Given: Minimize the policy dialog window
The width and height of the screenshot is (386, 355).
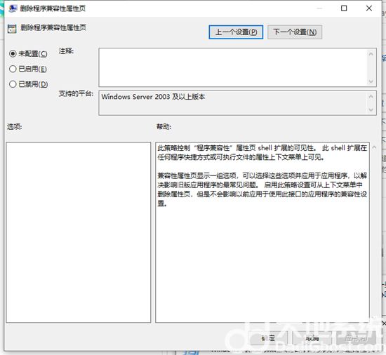Looking at the screenshot, I should (319, 8).
